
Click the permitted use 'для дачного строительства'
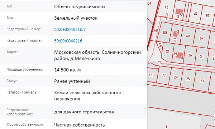84,112
